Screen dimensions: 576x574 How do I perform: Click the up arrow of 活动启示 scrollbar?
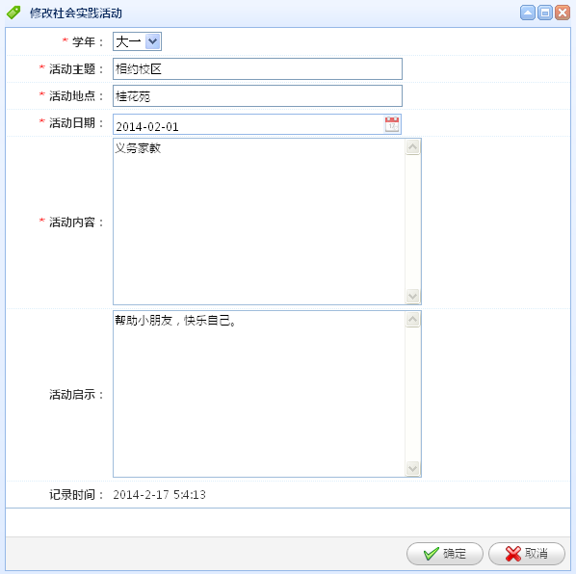pyautogui.click(x=413, y=320)
